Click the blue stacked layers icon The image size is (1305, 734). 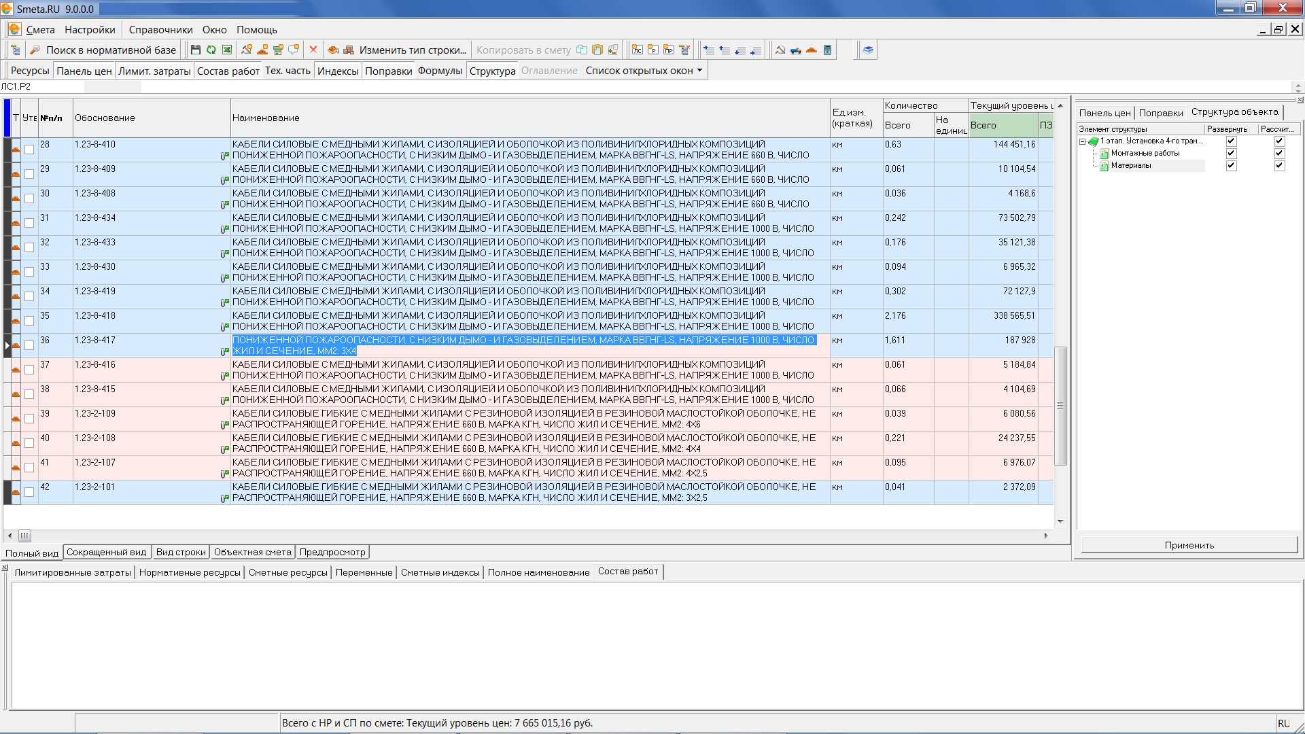868,50
